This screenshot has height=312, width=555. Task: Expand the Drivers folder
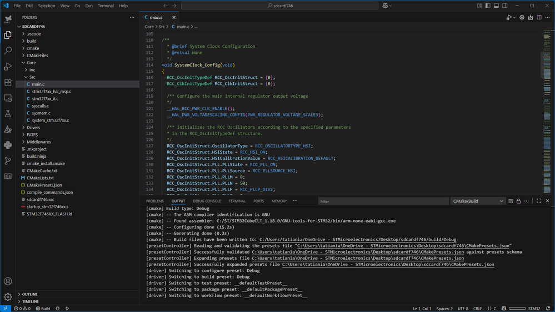33,128
